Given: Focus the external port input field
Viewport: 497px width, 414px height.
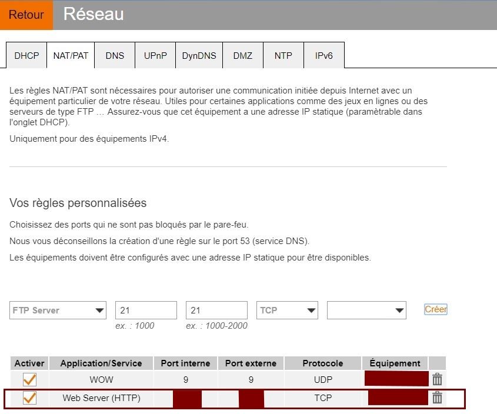Looking at the screenshot, I should click(x=216, y=310).
